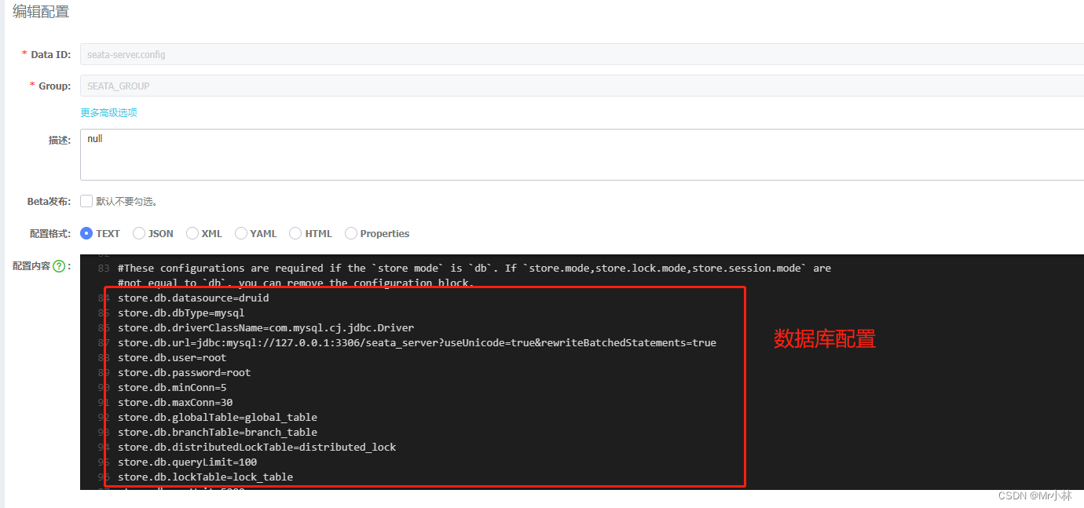Screen dimensions: 1084x508
Task: Click line store.db.lockTable=lock_table
Action: [205, 477]
